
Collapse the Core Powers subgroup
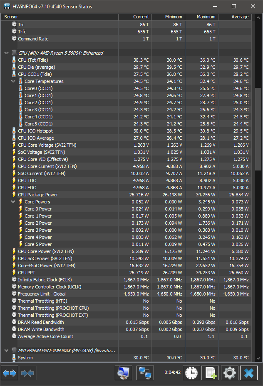click(x=13, y=202)
